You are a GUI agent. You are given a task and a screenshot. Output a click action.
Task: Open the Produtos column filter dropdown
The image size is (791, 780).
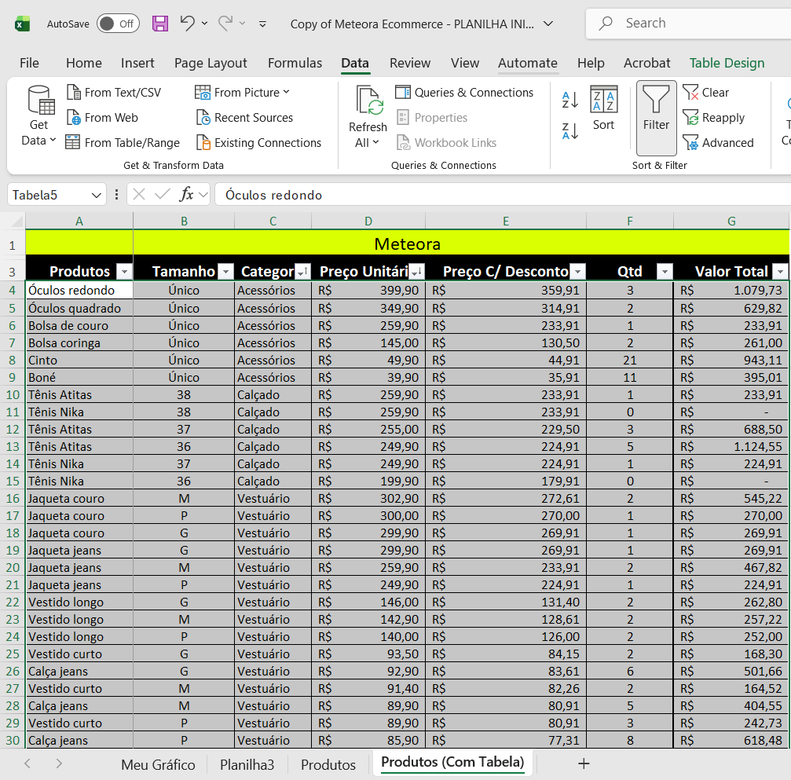tap(124, 272)
